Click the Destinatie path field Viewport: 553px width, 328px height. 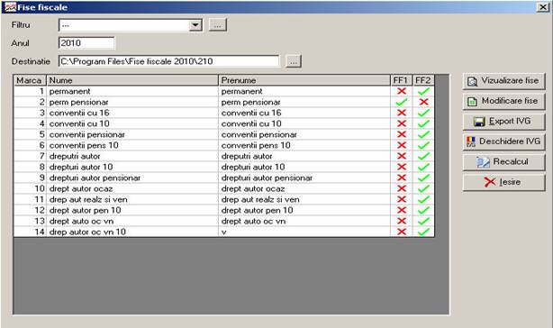169,61
